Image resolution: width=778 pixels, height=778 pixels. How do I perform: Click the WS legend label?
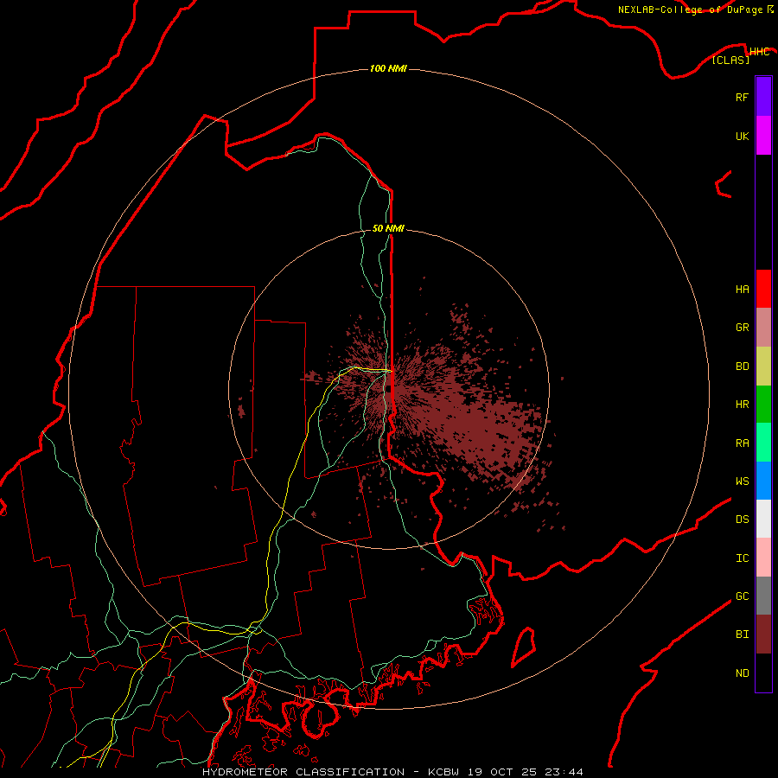click(x=742, y=481)
